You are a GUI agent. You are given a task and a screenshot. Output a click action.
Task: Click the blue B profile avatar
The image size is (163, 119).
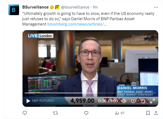tap(14, 10)
